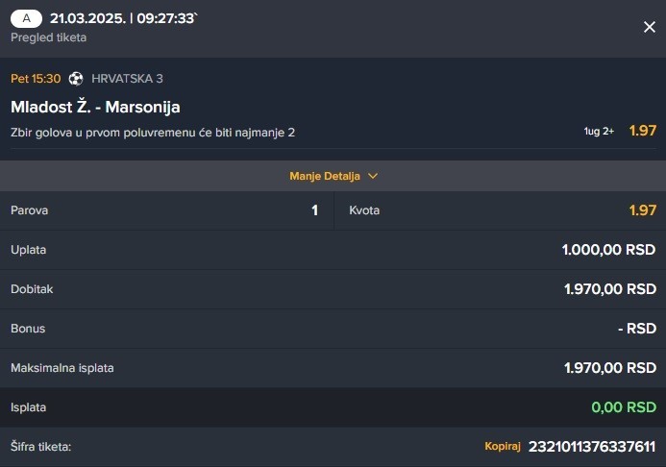Click the soccer ball sport icon
666x467 pixels.
point(76,79)
